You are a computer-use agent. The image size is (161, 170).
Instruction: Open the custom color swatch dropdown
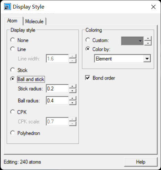click(x=132, y=41)
